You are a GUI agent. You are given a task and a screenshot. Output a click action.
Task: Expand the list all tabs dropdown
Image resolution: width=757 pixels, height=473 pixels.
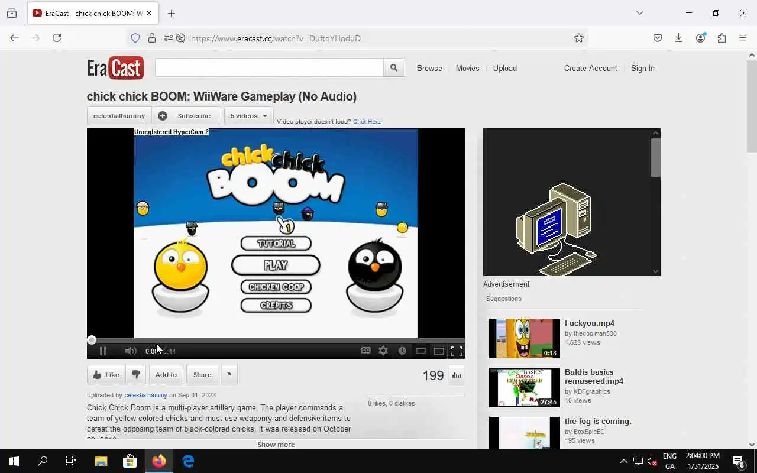pos(639,13)
